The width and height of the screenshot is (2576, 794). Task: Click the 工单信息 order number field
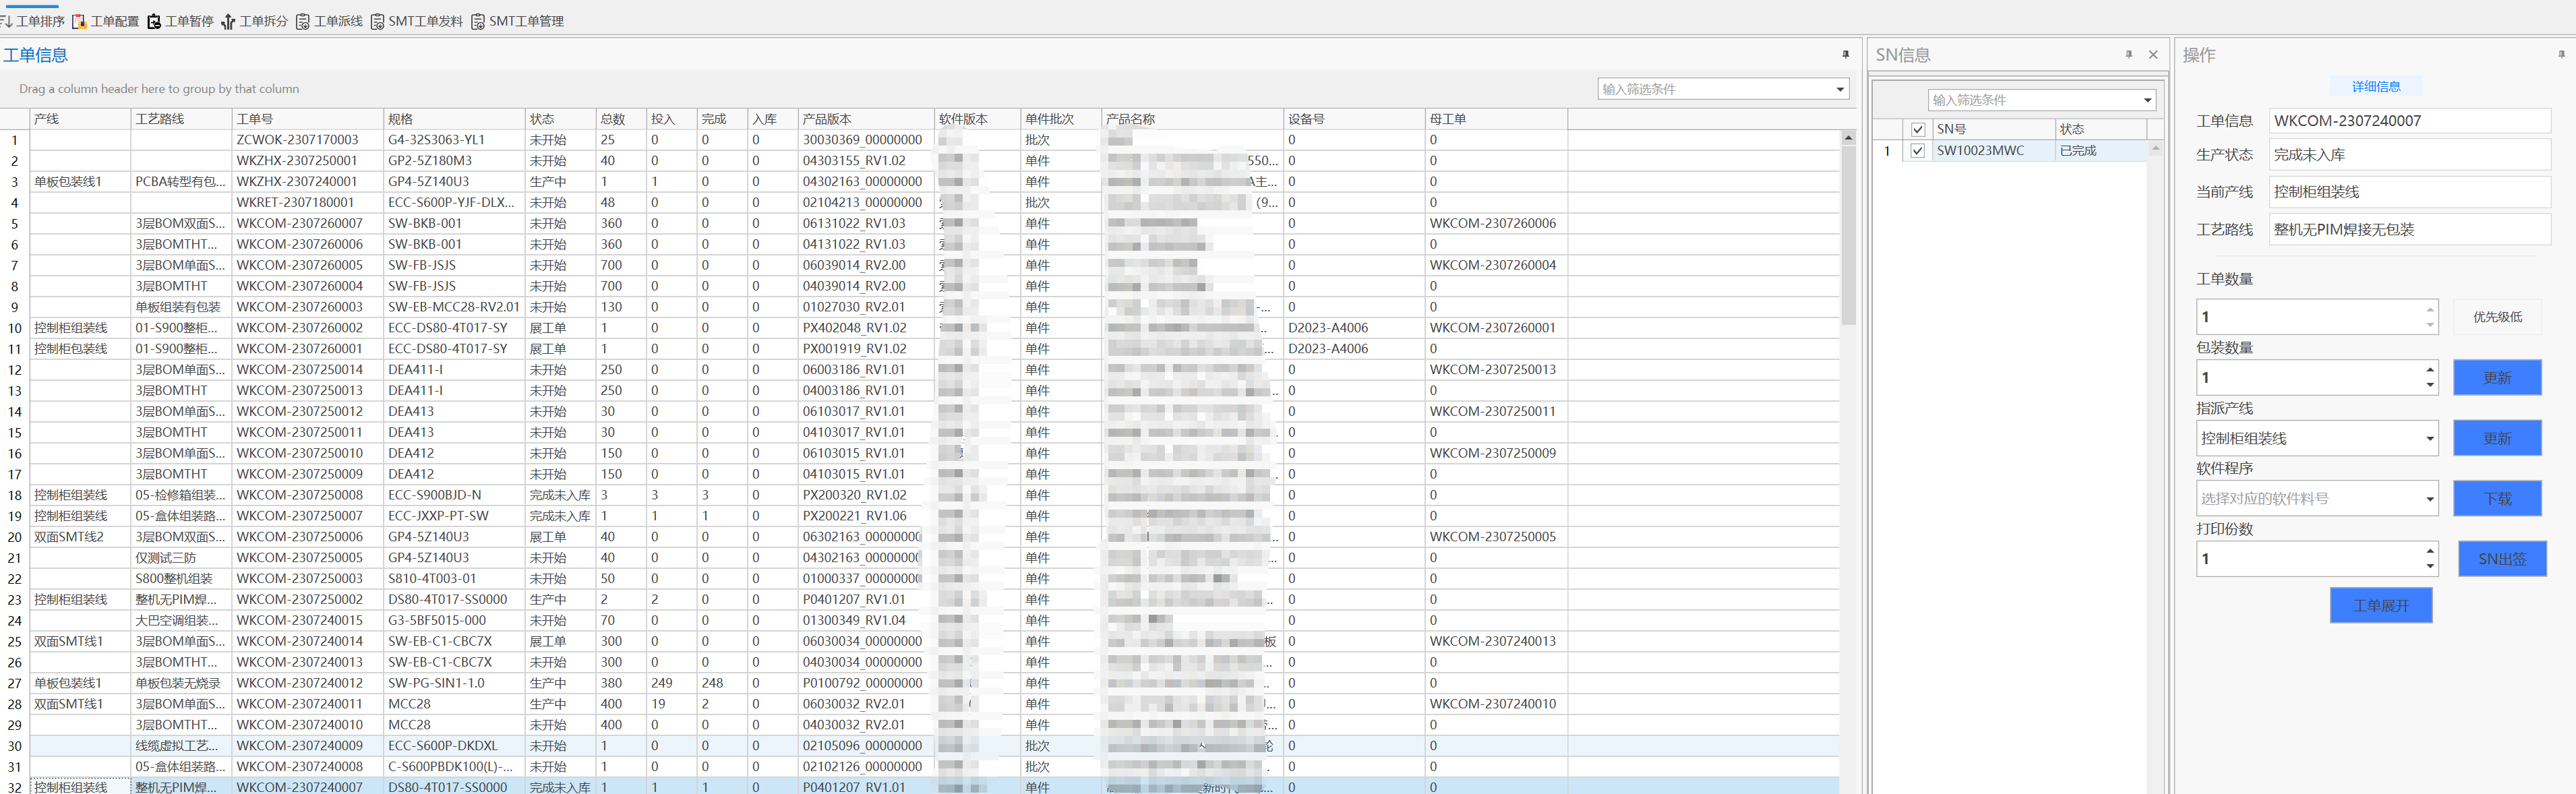pos(2409,121)
